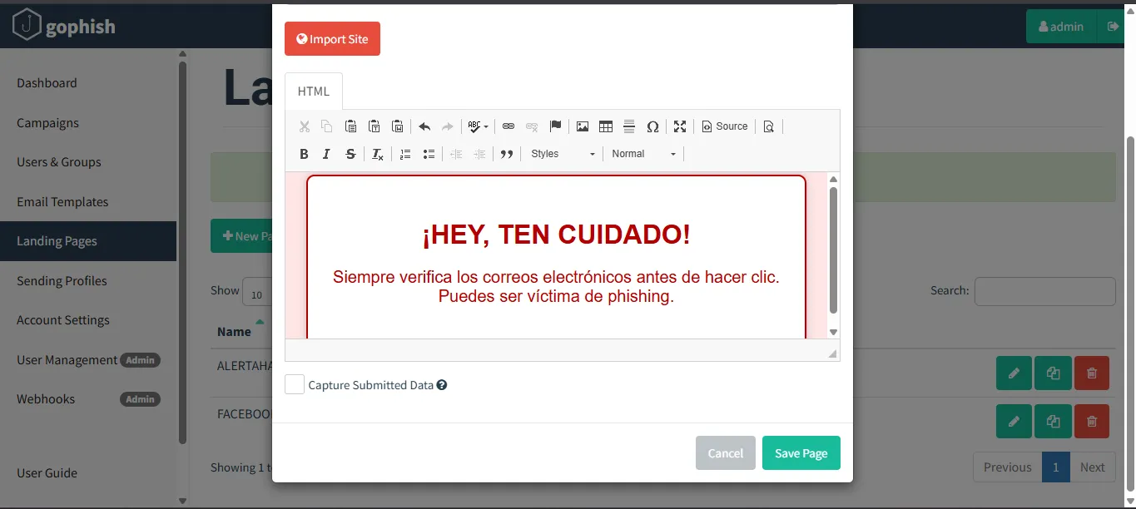Image resolution: width=1136 pixels, height=509 pixels.
Task: Edit the ALERTAHA landing page
Action: (1014, 373)
